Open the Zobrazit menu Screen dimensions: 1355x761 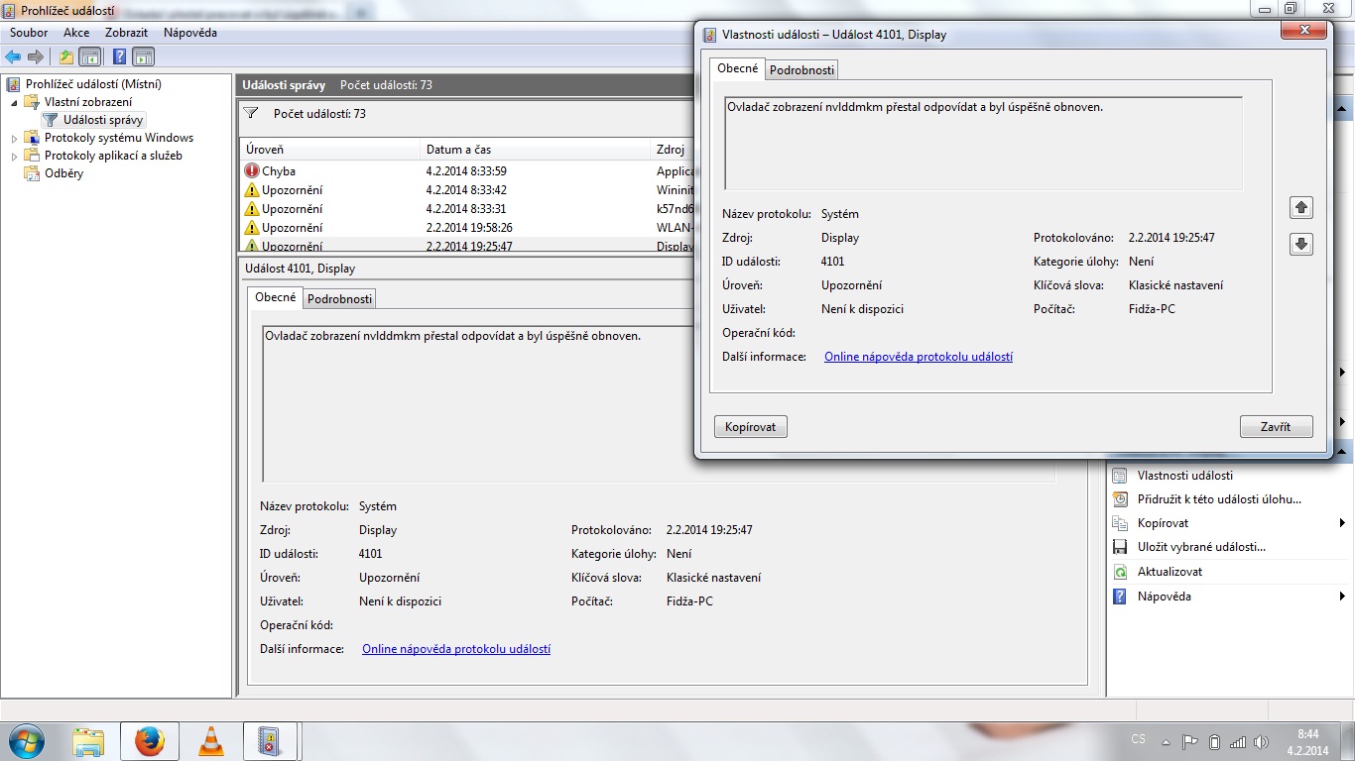(x=126, y=33)
